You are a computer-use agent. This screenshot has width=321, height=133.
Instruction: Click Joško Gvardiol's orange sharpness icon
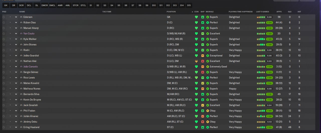[203, 56]
